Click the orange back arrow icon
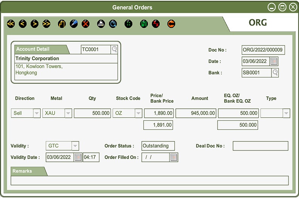Screen dimensions: 299x199 171,24
